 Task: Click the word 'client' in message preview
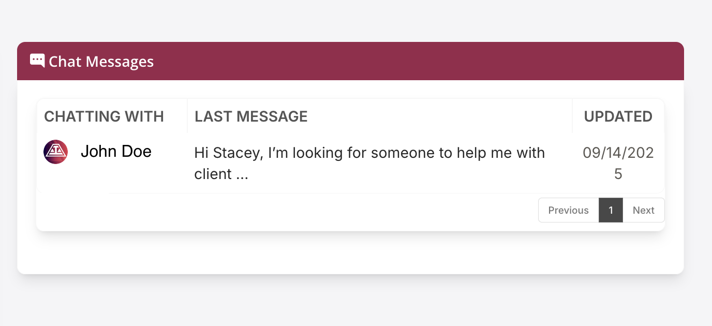tap(213, 174)
